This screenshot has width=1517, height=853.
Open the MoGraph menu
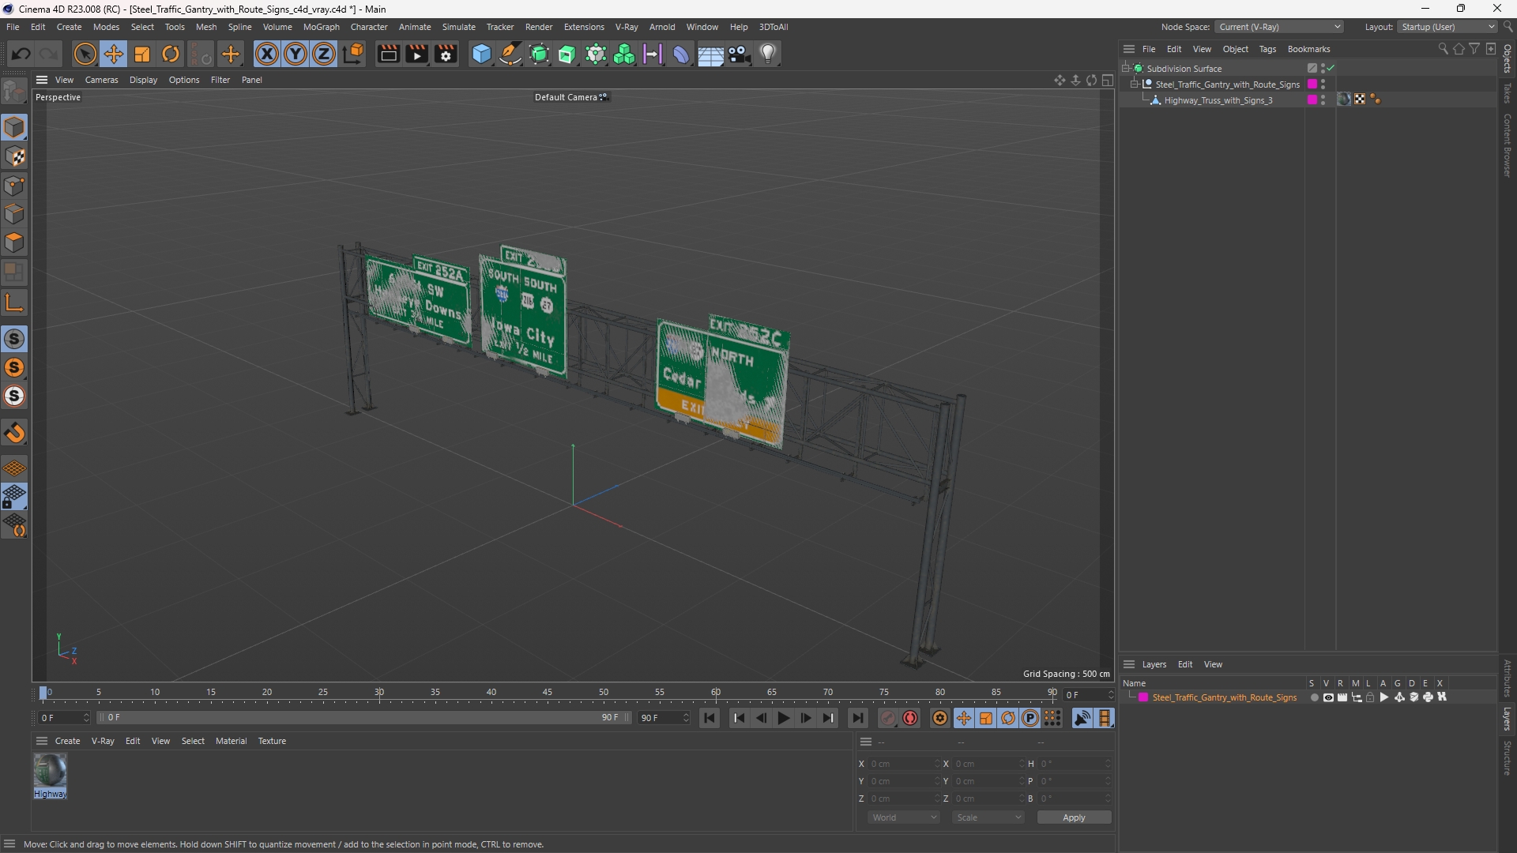(x=321, y=27)
